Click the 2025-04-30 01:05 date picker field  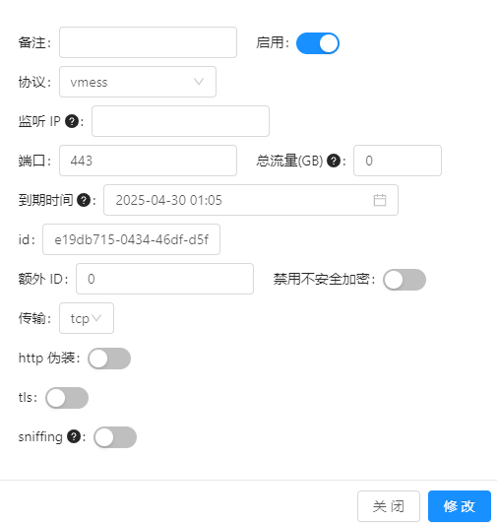pos(251,200)
